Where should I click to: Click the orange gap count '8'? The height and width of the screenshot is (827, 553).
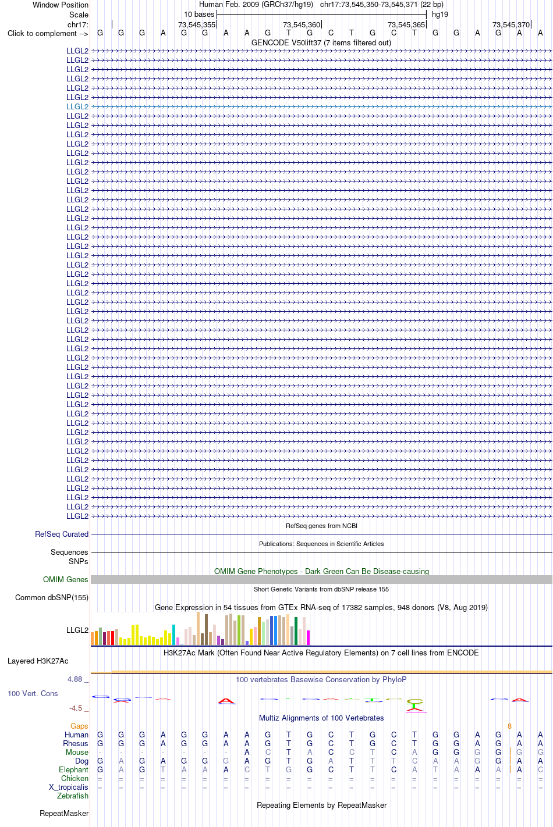tap(509, 726)
